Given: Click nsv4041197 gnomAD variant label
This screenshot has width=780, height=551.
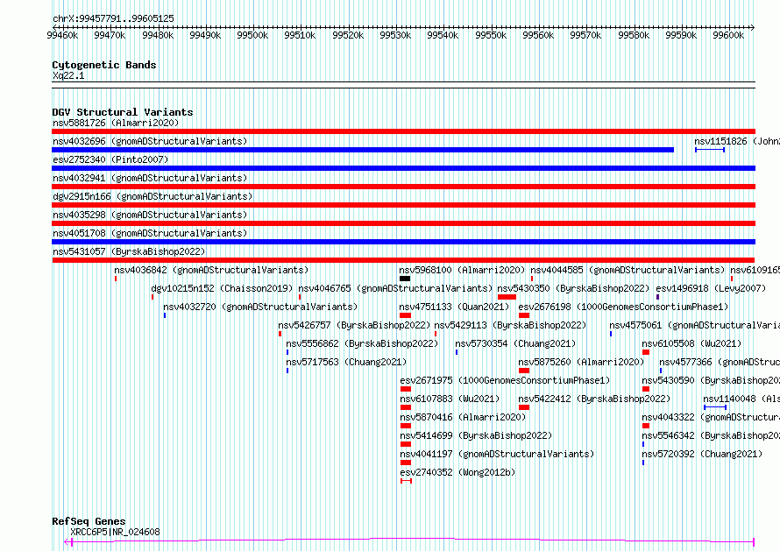Looking at the screenshot, I should [497, 454].
